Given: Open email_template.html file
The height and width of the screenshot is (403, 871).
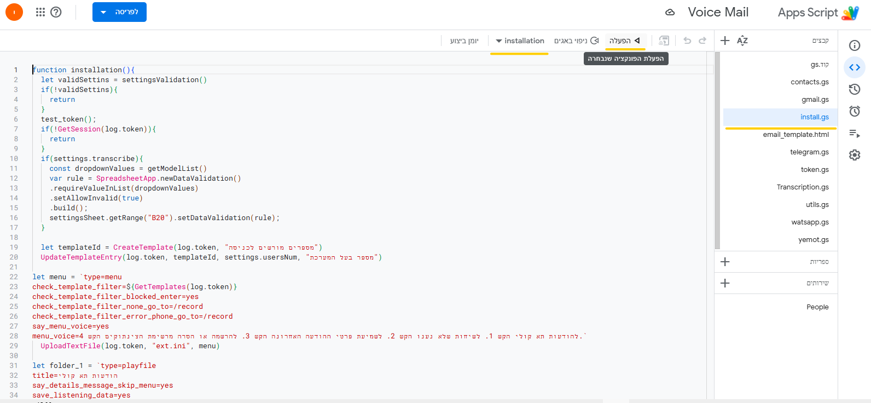Looking at the screenshot, I should [x=796, y=135].
